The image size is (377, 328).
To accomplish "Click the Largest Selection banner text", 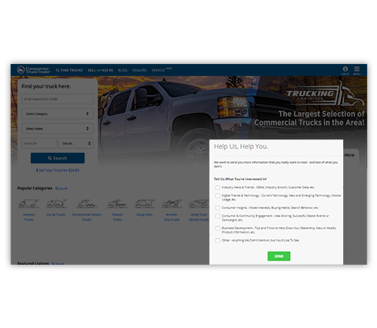I will pos(309,118).
